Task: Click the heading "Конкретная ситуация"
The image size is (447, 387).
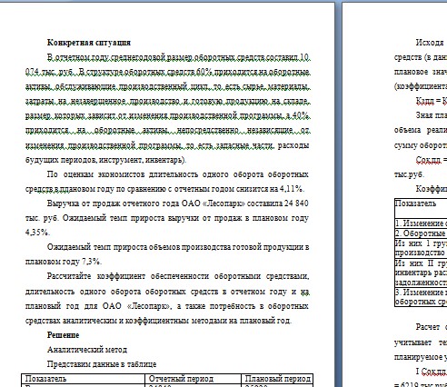Action: point(89,43)
